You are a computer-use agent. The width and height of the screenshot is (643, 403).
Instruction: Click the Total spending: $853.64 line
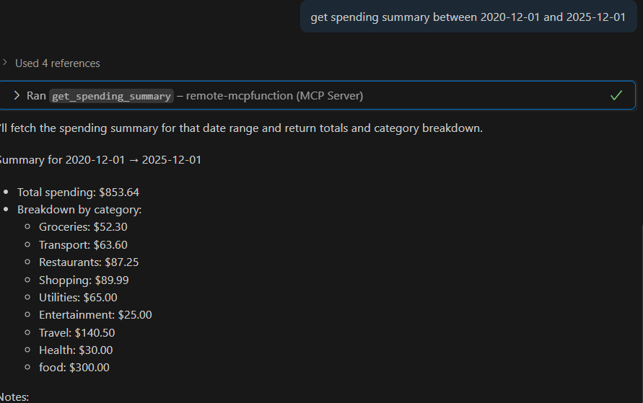tap(78, 192)
